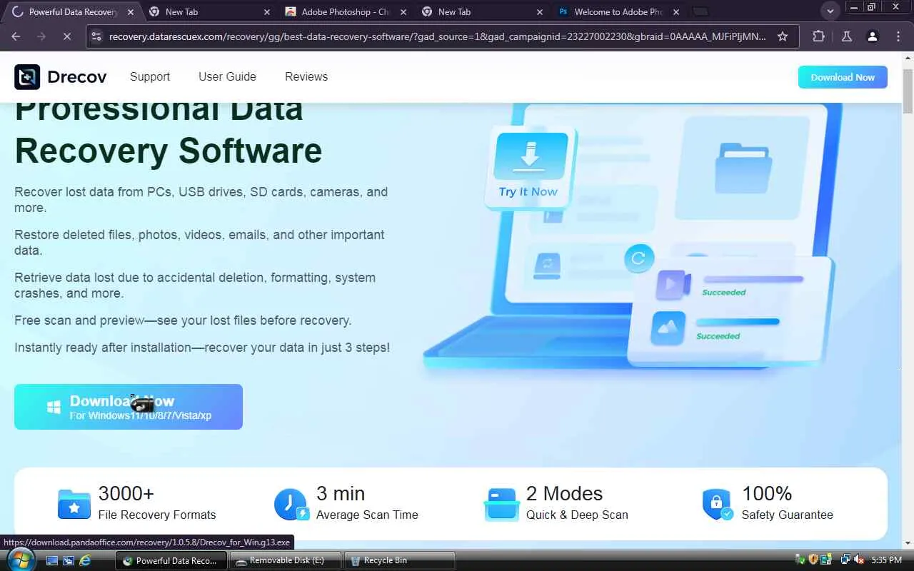The image size is (914, 571).
Task: Open Powerful Data Reco... taskbar button
Action: tap(171, 561)
